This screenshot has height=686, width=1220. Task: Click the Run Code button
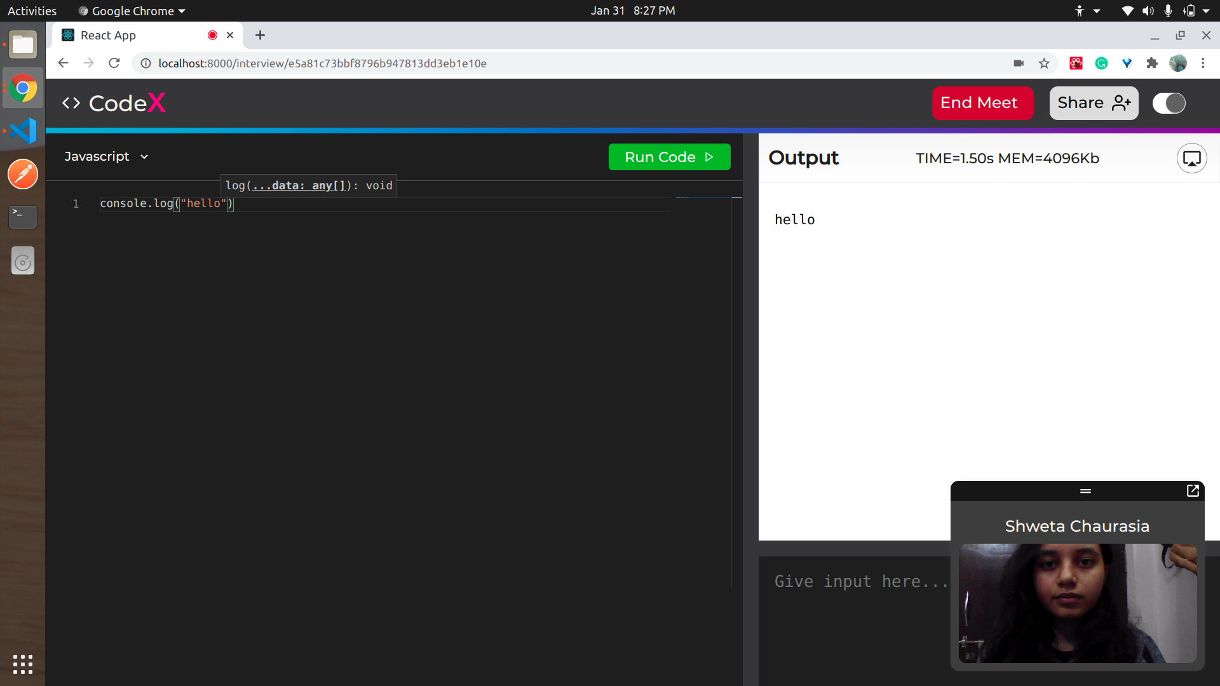coord(669,157)
